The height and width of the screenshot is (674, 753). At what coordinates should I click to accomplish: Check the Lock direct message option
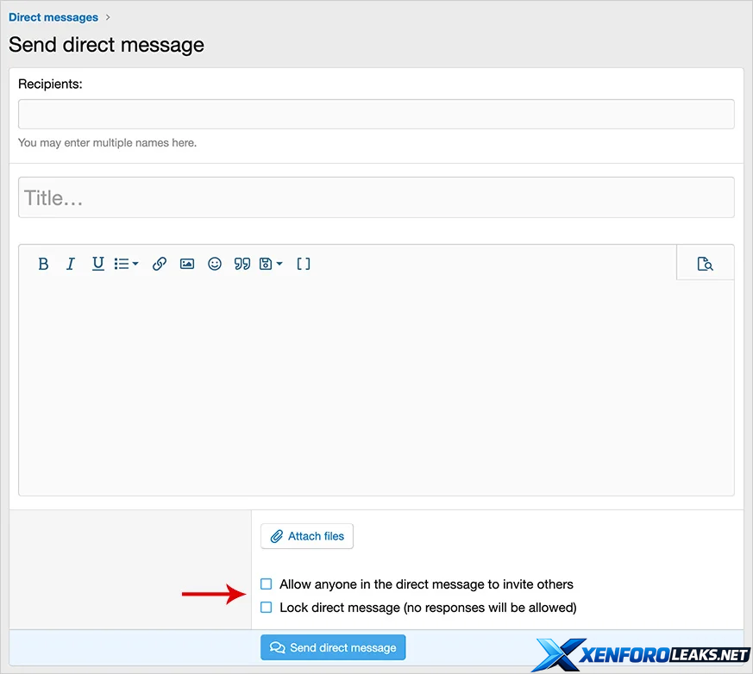267,608
